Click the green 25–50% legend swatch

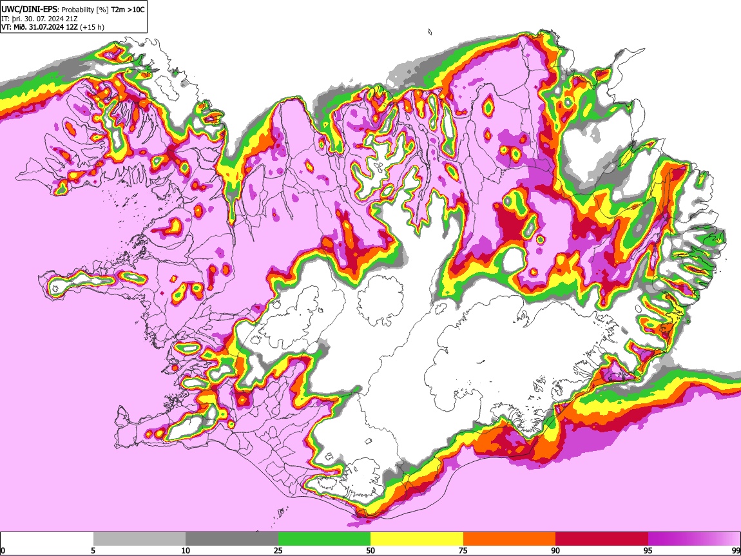coord(324,539)
